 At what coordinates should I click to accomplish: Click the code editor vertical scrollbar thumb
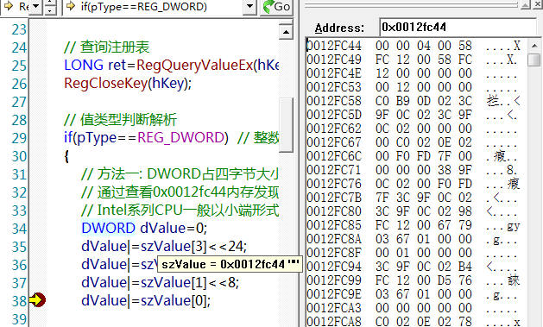pos(286,125)
